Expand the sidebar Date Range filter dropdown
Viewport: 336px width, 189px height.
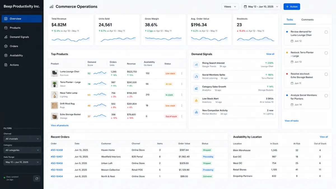coord(22,162)
